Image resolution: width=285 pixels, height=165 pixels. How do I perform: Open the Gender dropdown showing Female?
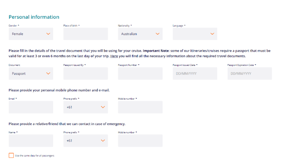(31, 34)
